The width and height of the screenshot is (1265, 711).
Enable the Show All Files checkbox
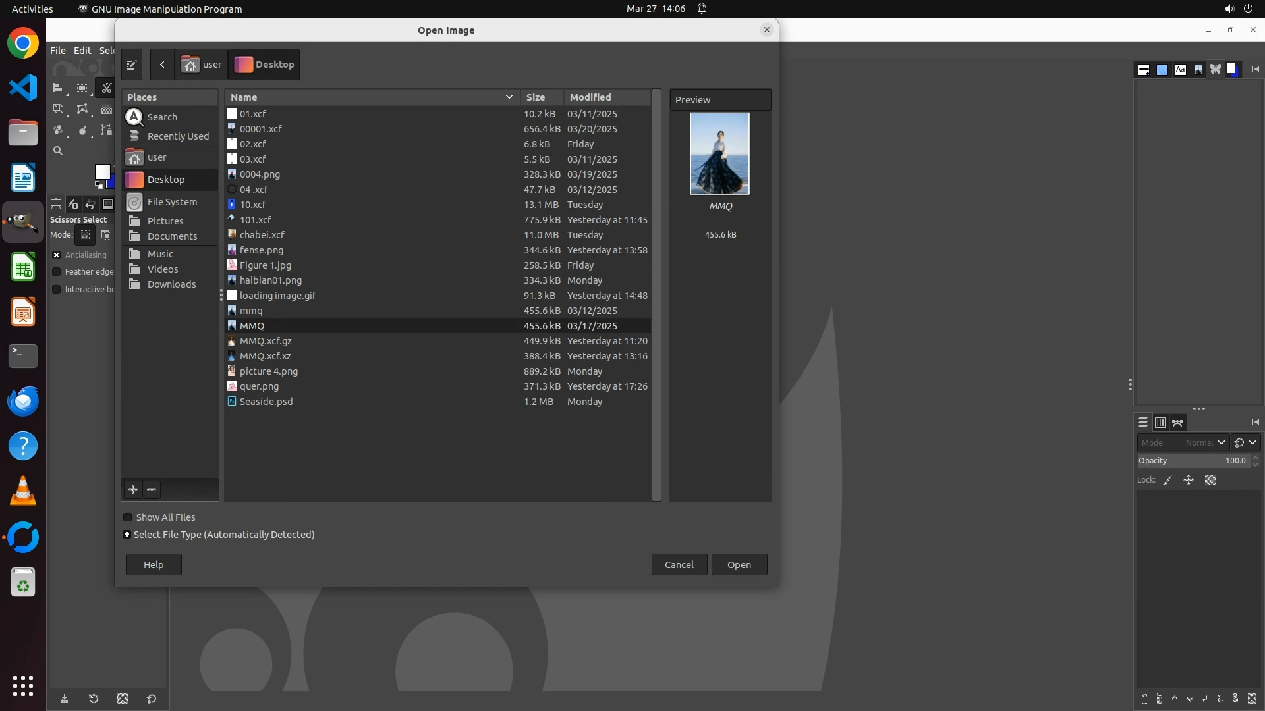tap(128, 517)
